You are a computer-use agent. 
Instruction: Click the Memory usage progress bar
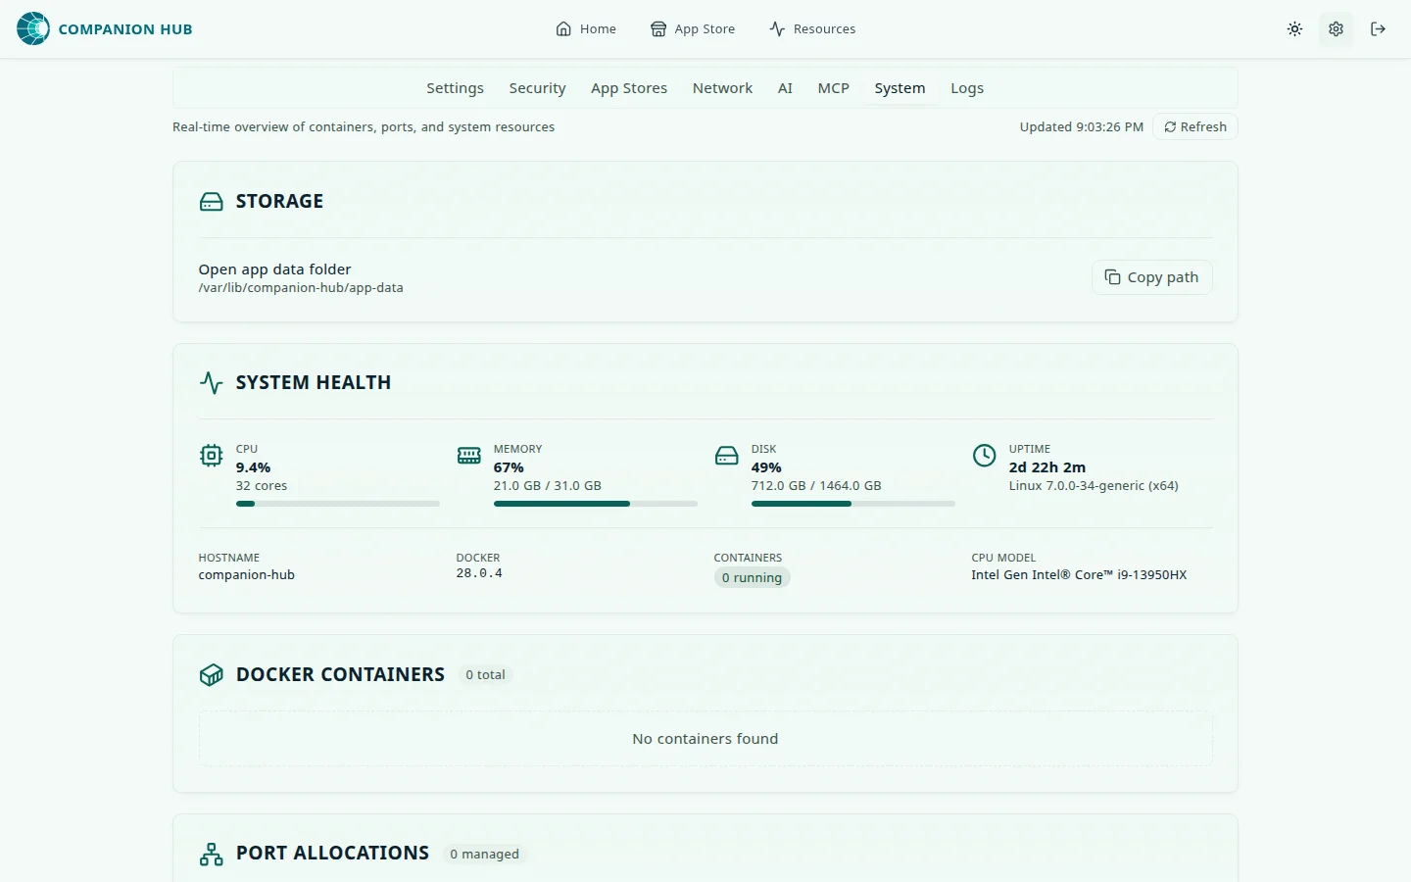[x=596, y=504]
